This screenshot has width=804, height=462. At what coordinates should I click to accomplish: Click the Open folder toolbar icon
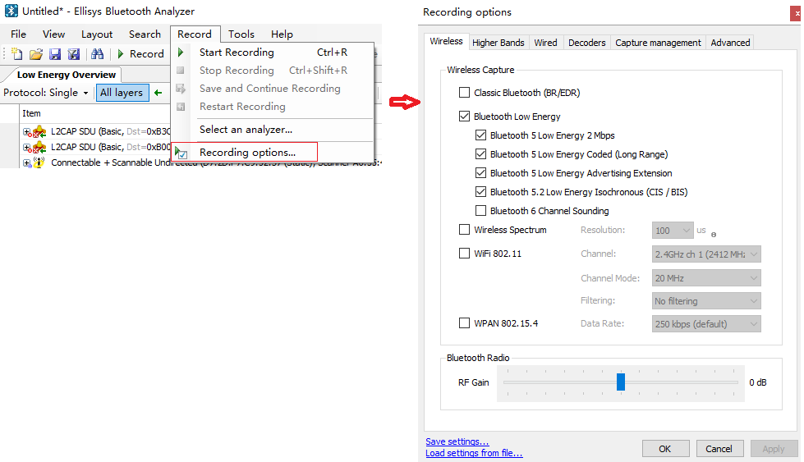click(36, 54)
